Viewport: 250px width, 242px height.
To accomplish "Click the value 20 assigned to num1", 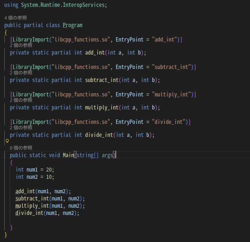I will [x=49, y=170].
